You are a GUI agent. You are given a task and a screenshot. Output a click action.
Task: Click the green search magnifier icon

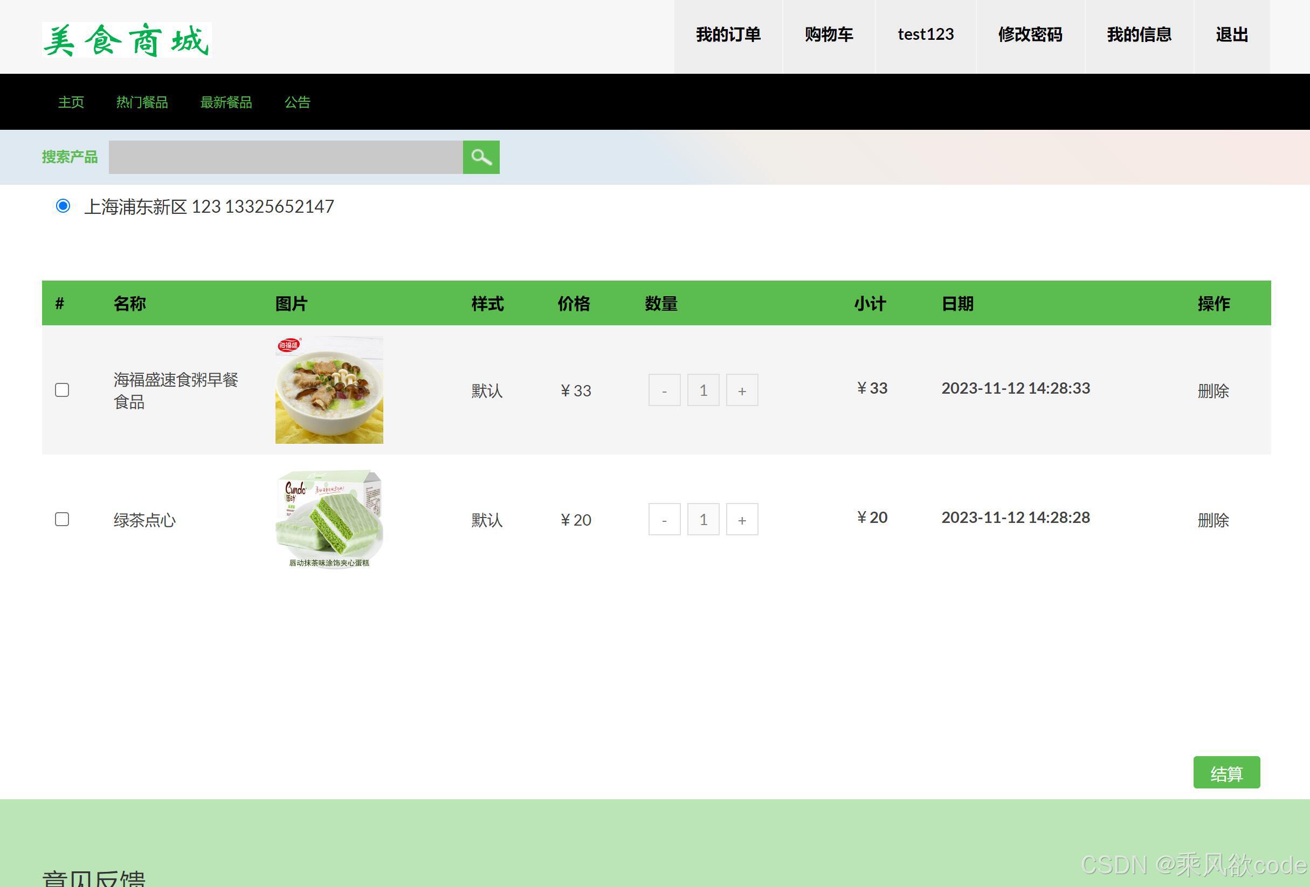(x=481, y=157)
